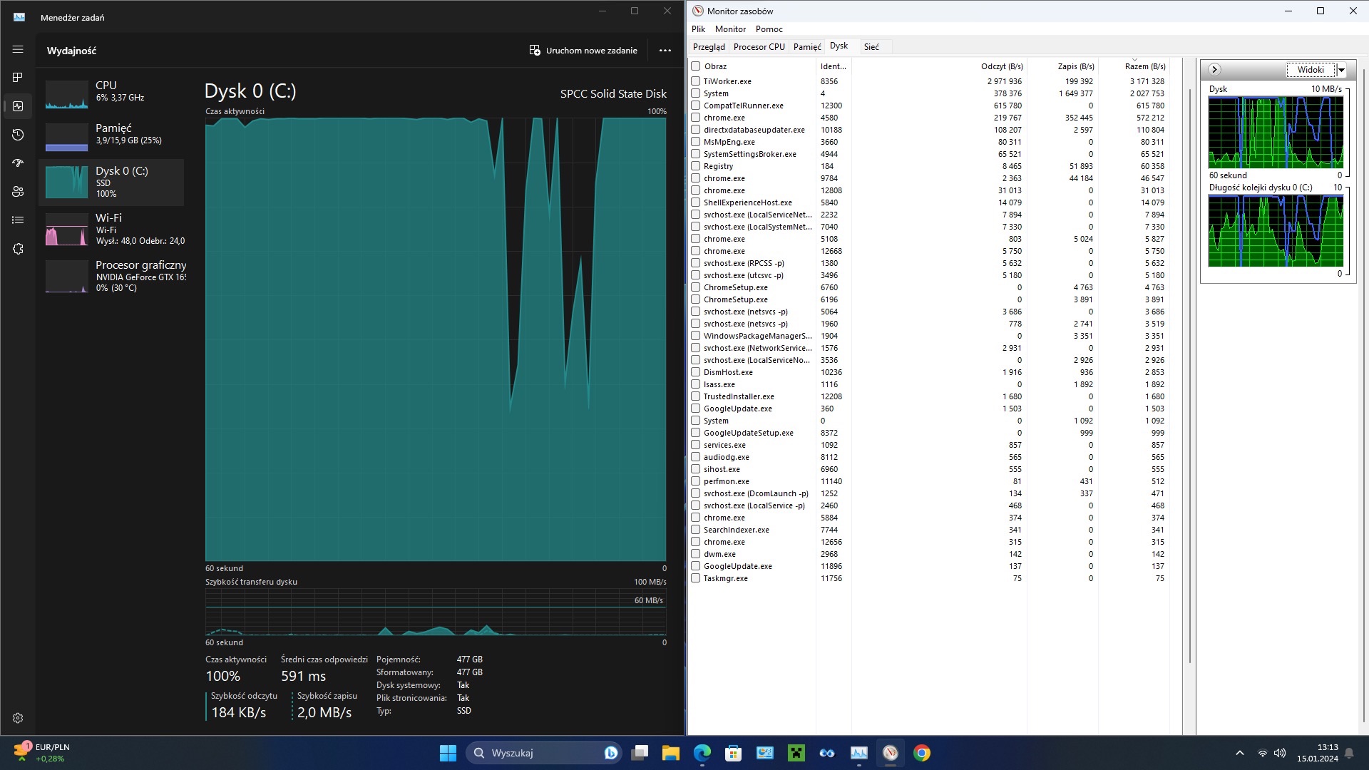Open Services puzzle icon in sidebar
The height and width of the screenshot is (770, 1369).
tap(18, 249)
